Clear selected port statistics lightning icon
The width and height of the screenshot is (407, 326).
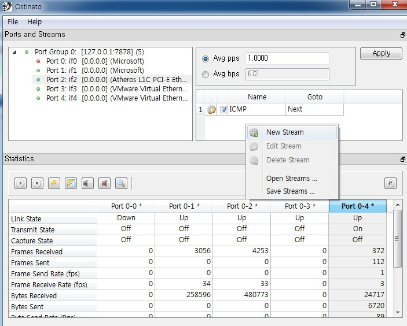[x=54, y=183]
